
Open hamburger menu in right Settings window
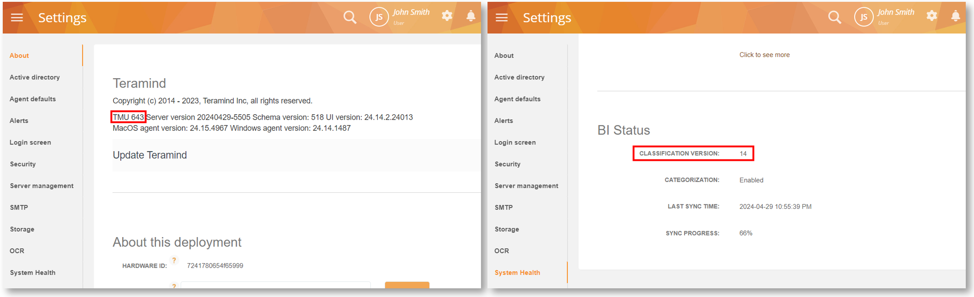pos(502,17)
